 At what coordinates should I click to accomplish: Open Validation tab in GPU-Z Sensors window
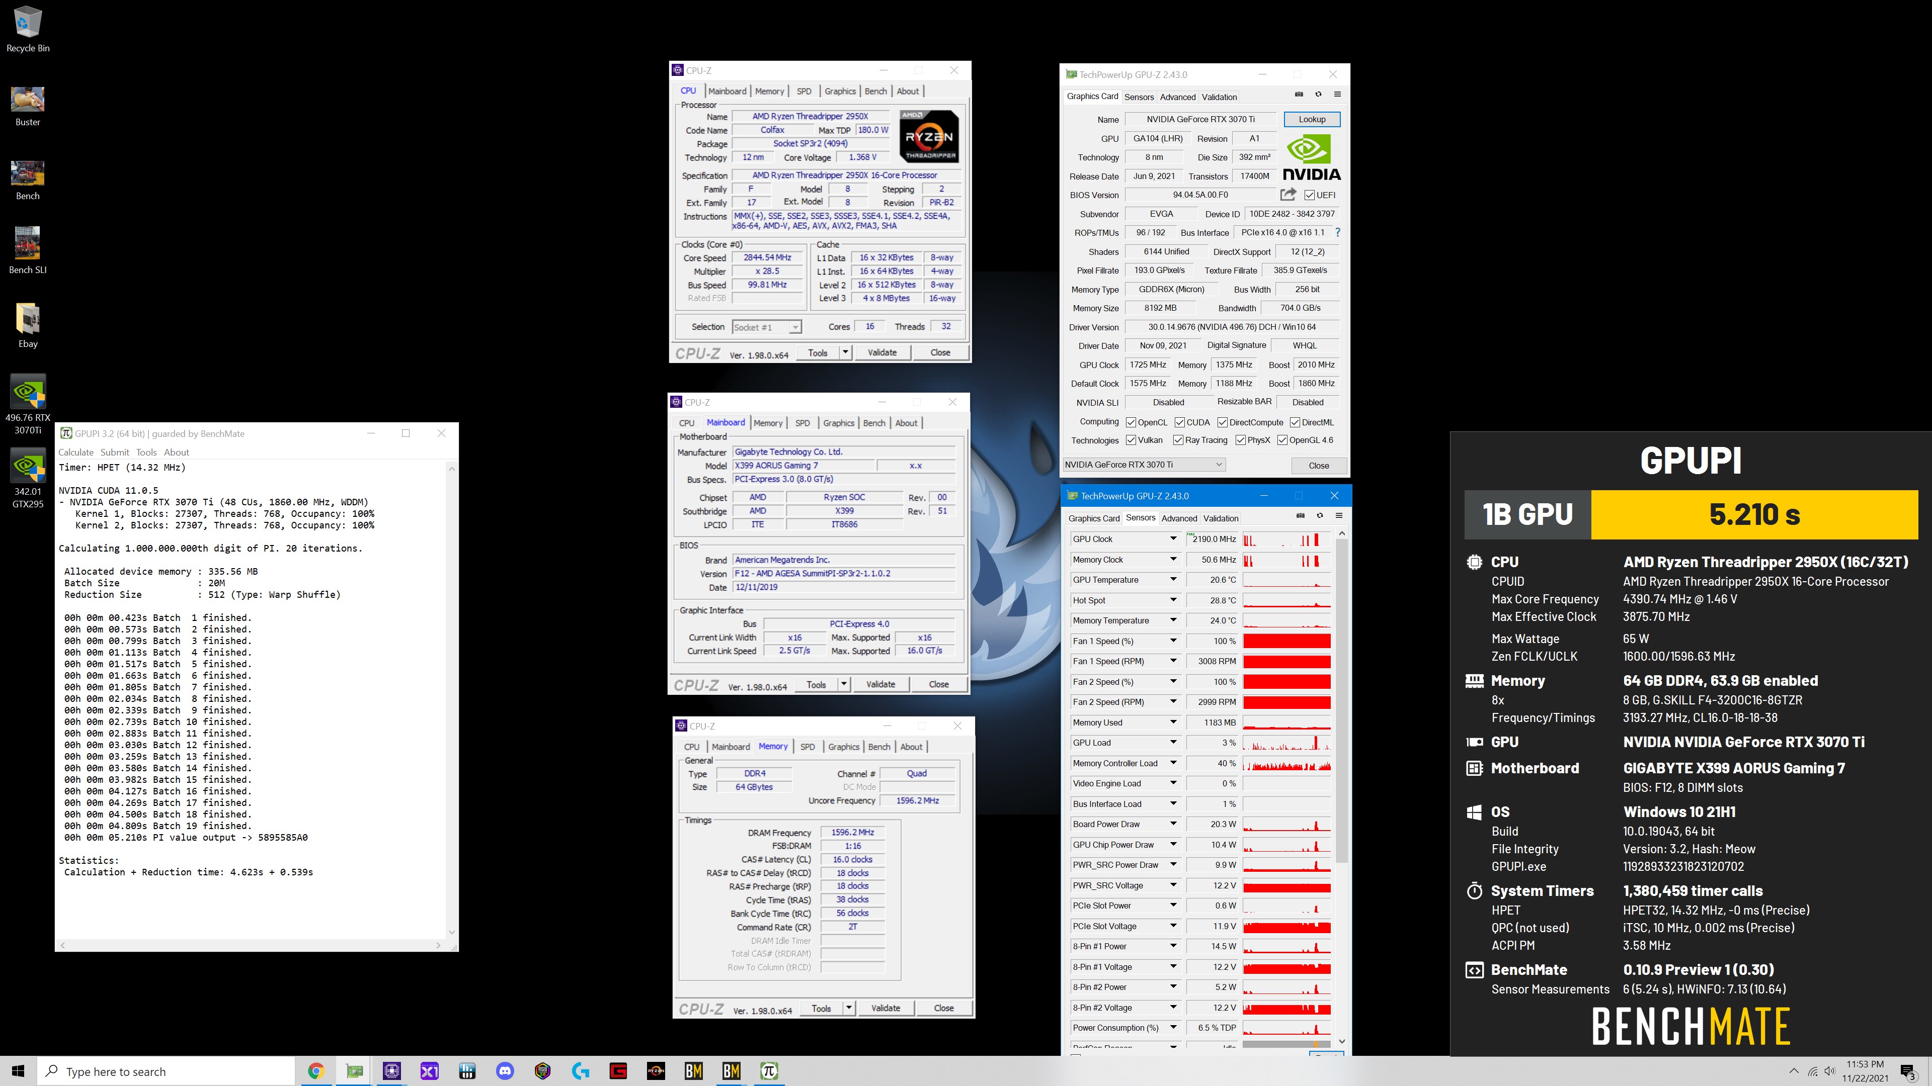coord(1221,518)
